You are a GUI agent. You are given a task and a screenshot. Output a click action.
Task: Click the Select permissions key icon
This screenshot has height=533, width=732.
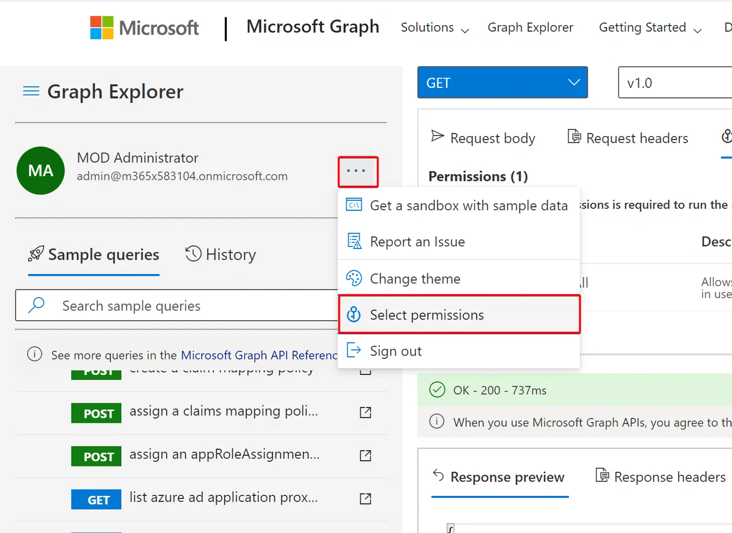point(354,314)
